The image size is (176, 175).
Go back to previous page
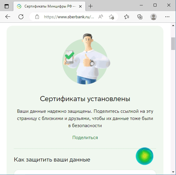8,17
